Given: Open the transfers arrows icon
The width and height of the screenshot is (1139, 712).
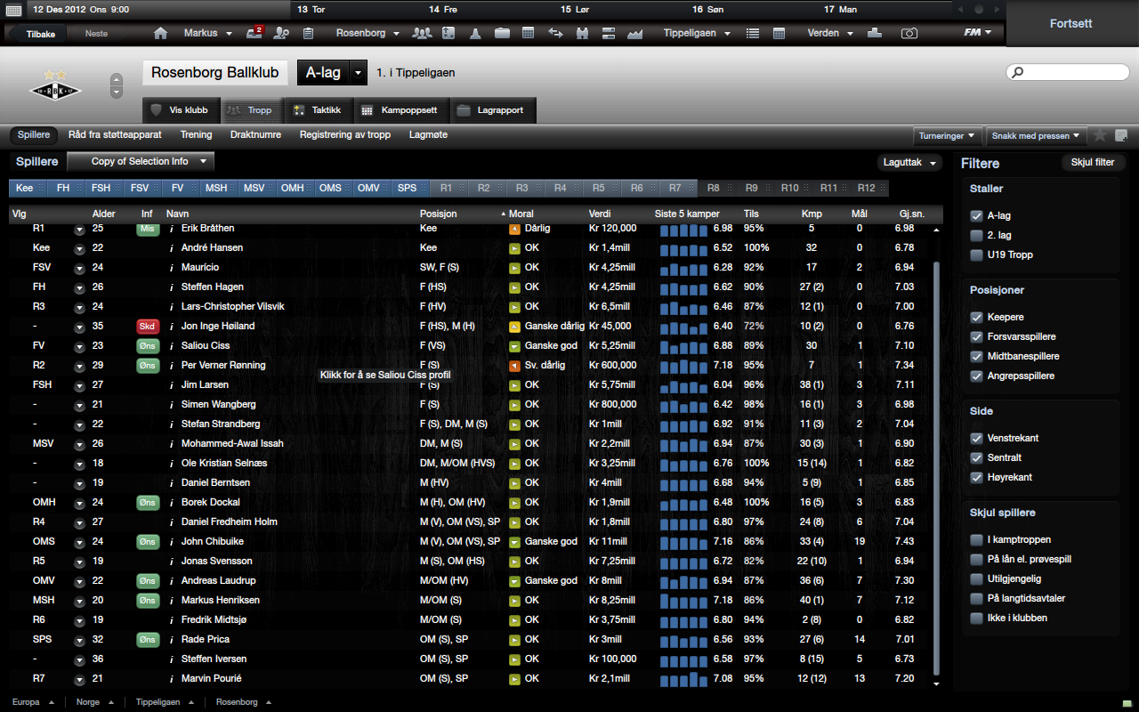Looking at the screenshot, I should click(x=555, y=33).
